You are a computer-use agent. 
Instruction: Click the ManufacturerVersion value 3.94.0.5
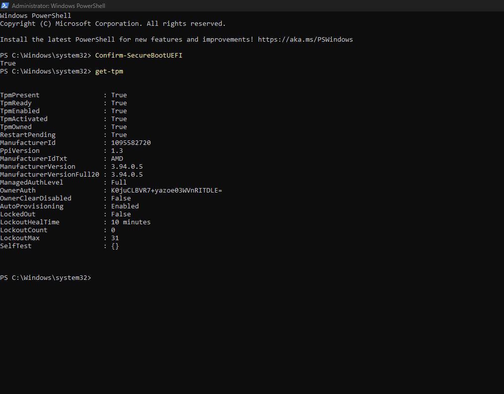pyautogui.click(x=127, y=167)
